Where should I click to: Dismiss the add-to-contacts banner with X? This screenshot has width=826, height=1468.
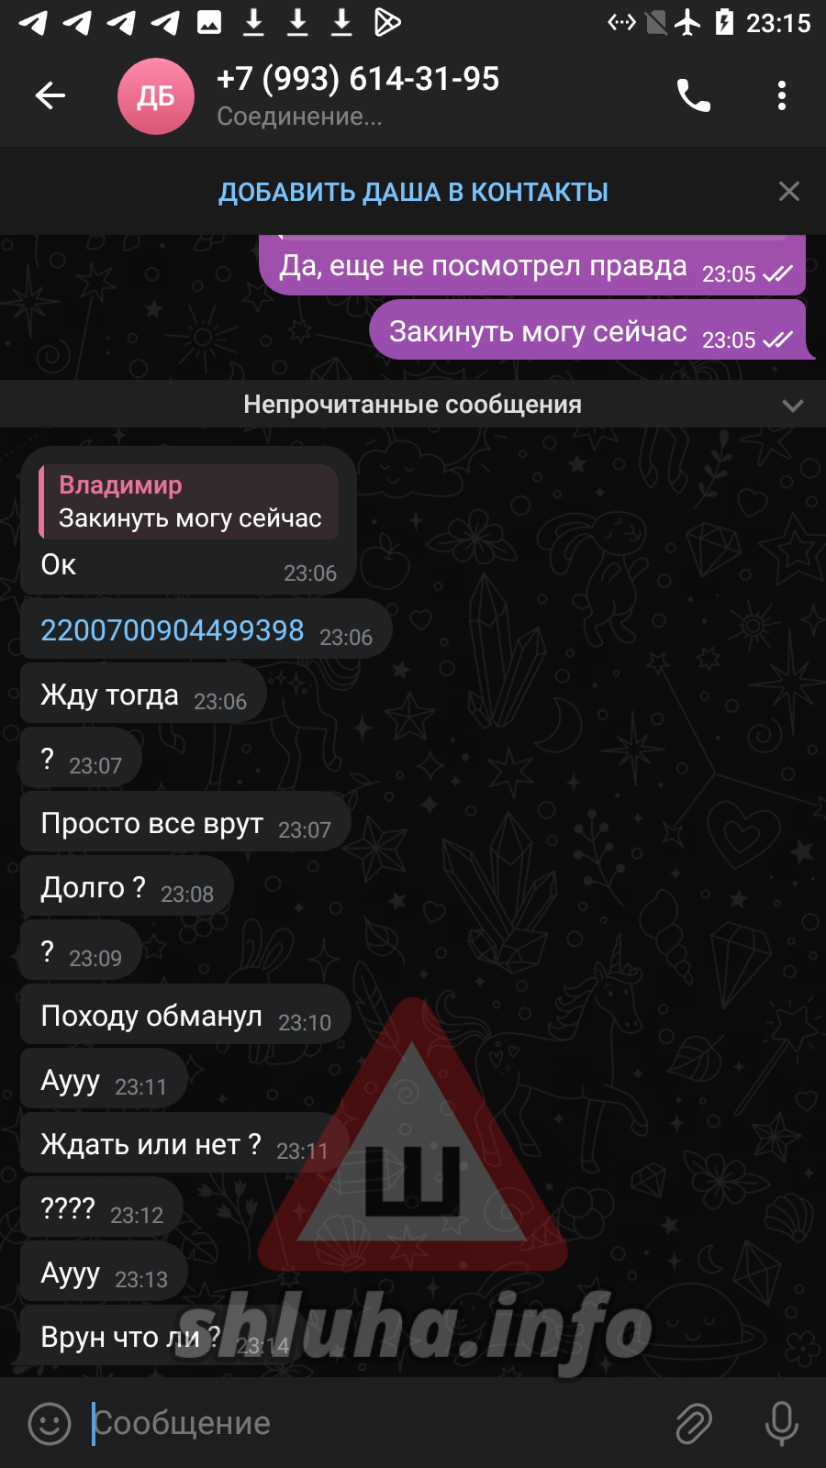pos(789,191)
